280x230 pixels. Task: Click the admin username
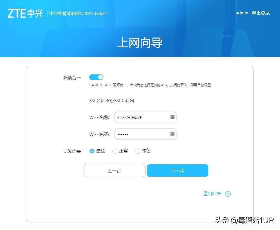(x=242, y=13)
